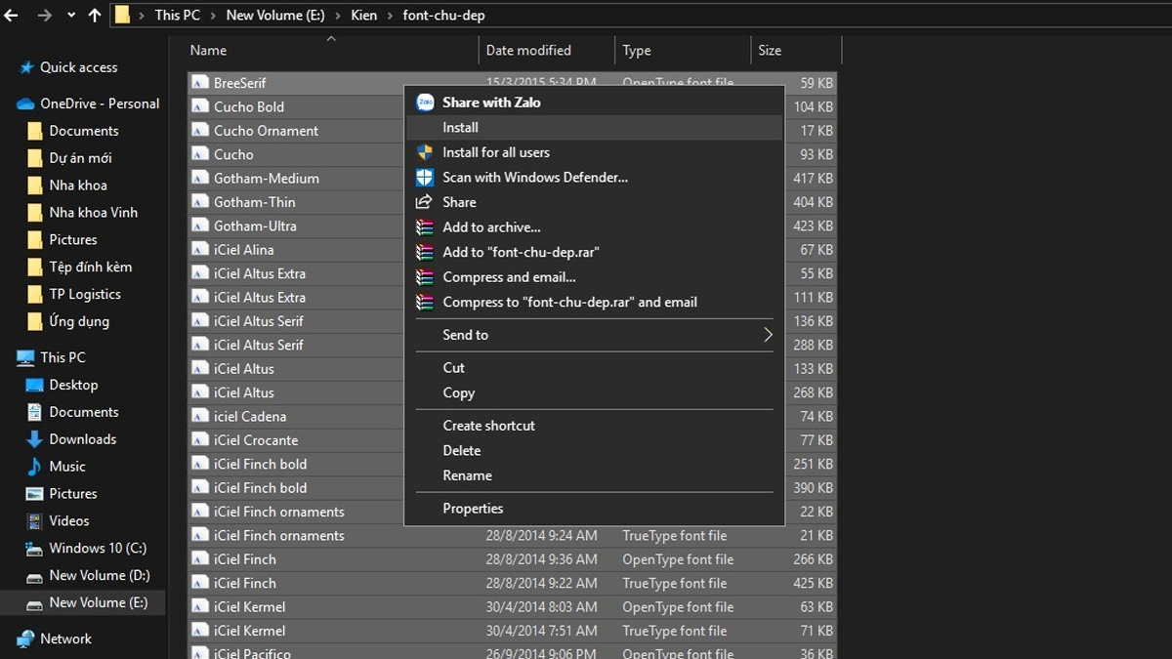The image size is (1172, 659).
Task: Click the Music note icon in sidebar
Action: 34,467
